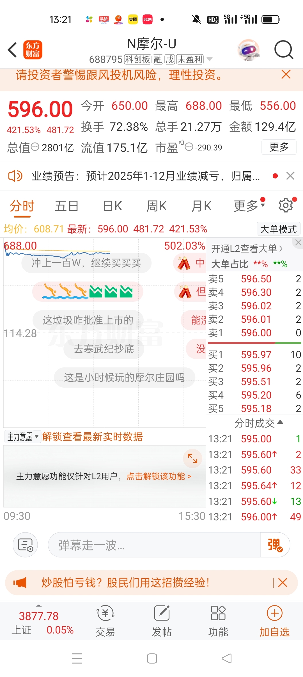303x677 pixels.
Task: Tap the 总值 info icon
Action: tap(35, 147)
